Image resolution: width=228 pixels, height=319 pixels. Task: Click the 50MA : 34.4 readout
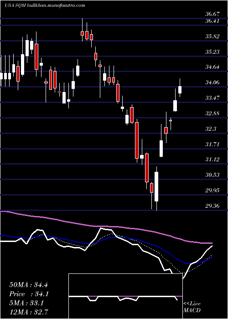coord(28,285)
